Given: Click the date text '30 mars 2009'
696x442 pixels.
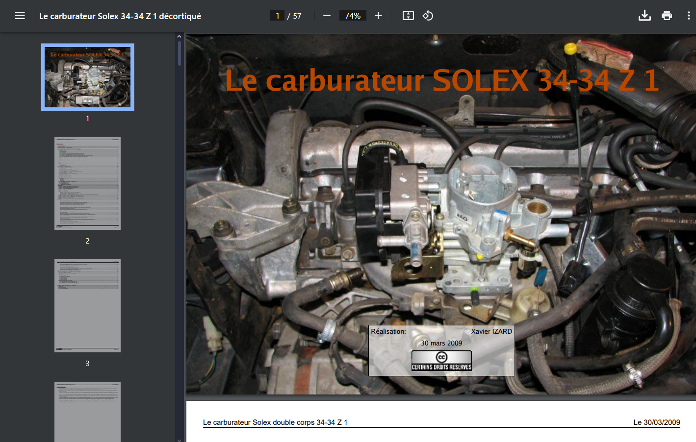Looking at the screenshot, I should [441, 343].
